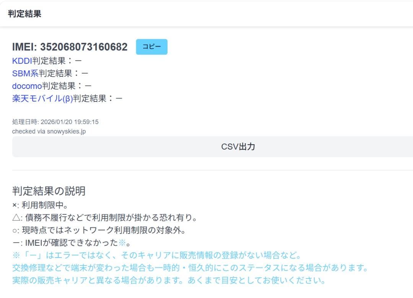Image resolution: width=413 pixels, height=298 pixels.
Task: Click the 'checked via snowyskies.jp' text
Action: click(49, 131)
